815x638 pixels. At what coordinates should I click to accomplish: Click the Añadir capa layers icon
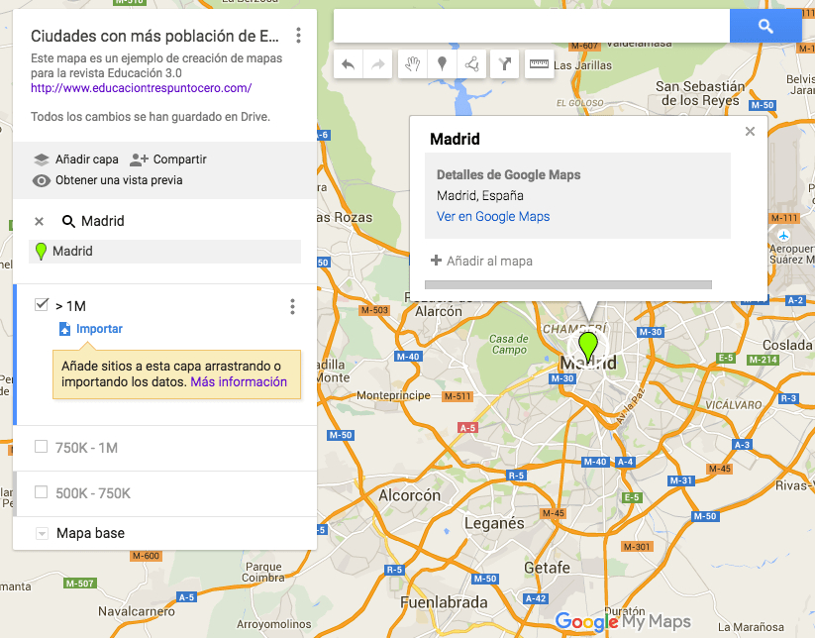[x=41, y=159]
